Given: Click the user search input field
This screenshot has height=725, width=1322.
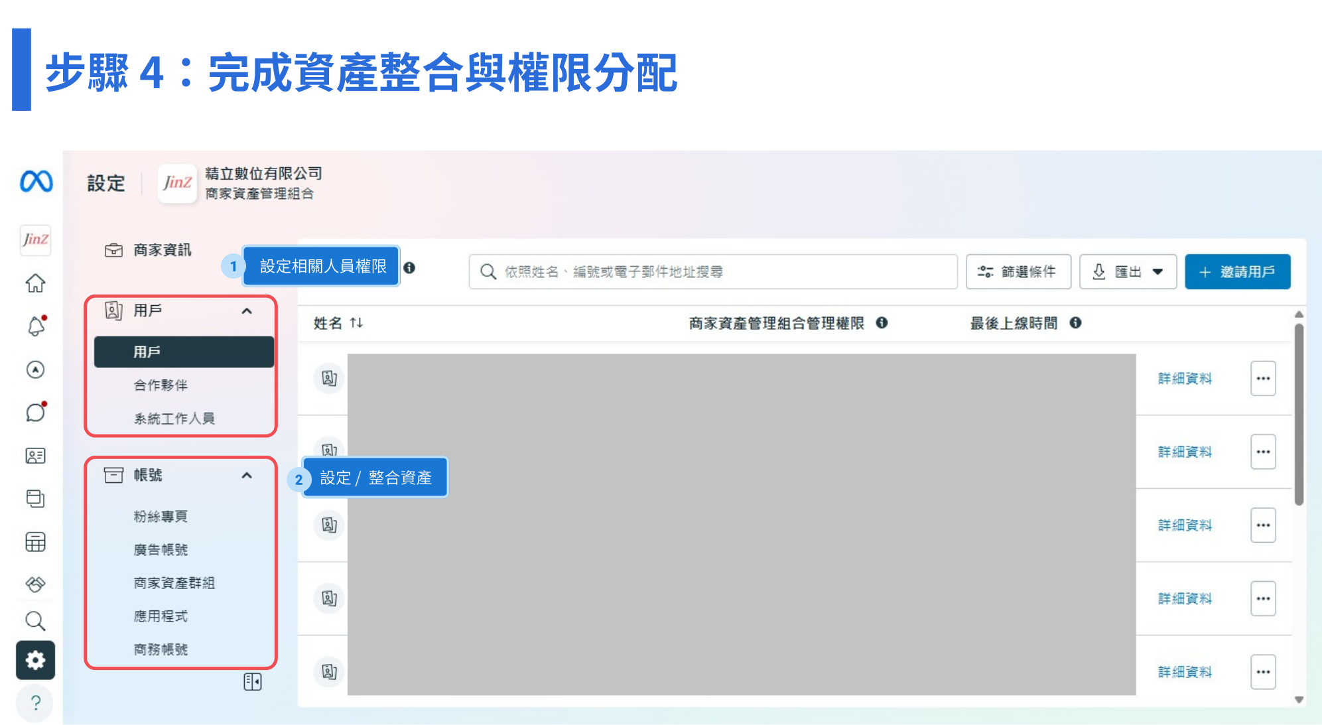Looking at the screenshot, I should tap(713, 272).
